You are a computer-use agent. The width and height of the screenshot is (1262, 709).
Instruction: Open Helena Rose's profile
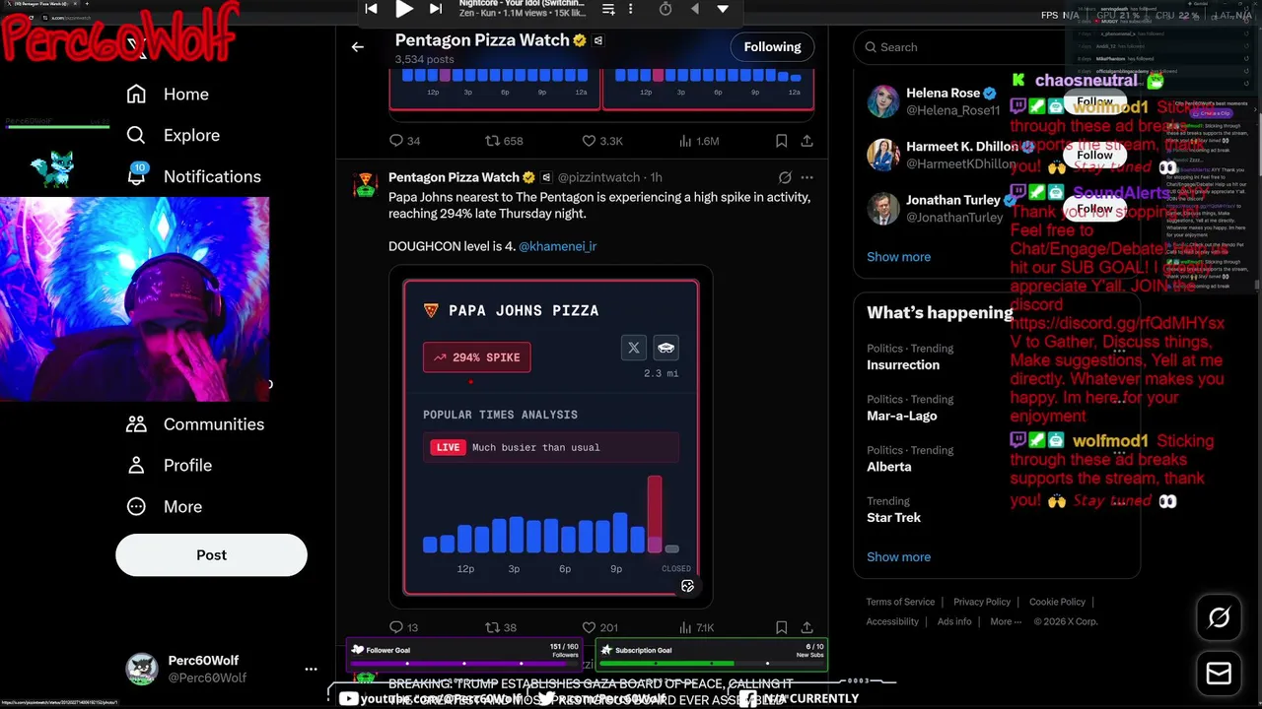click(944, 93)
